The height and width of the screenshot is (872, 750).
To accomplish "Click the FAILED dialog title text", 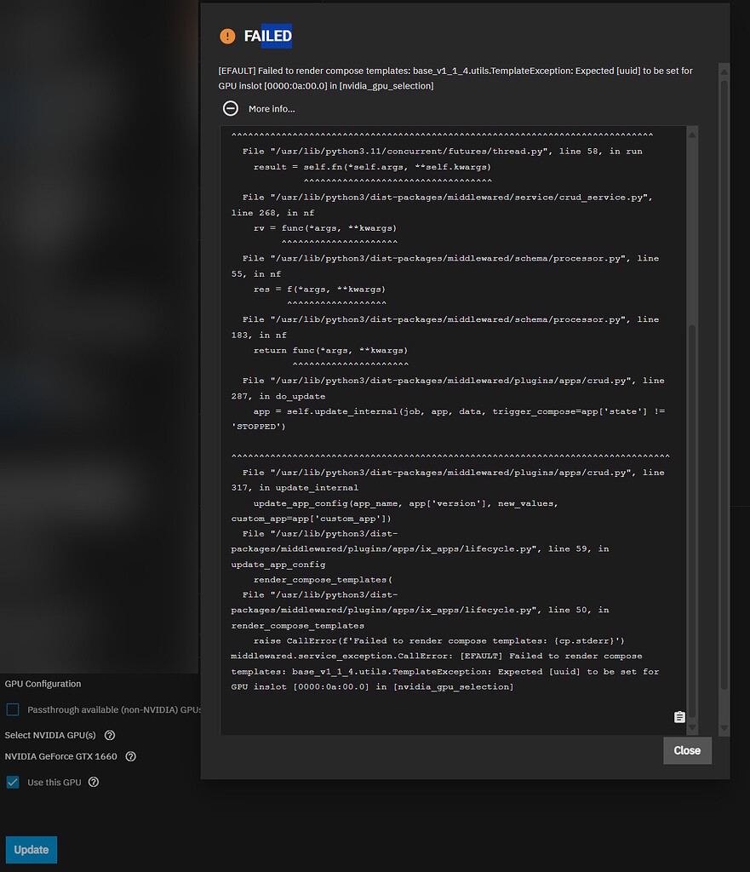I will 267,36.
